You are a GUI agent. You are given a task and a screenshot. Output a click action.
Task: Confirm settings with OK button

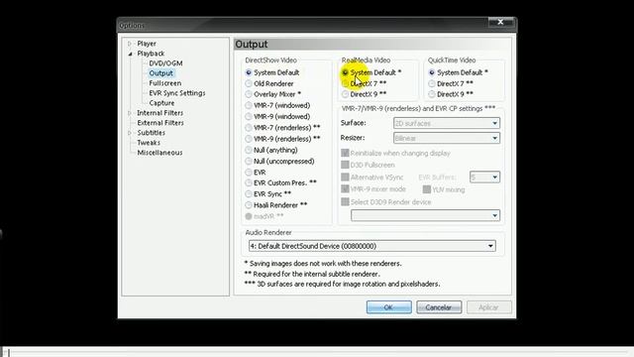(389, 307)
